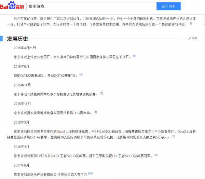Open reference [2] after the DOTA2 TI5 sponsorship
Image resolution: width=205 pixels, height=179 pixels.
[81, 74]
